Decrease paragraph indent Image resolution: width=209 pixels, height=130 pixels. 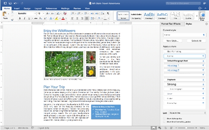tap(92, 14)
